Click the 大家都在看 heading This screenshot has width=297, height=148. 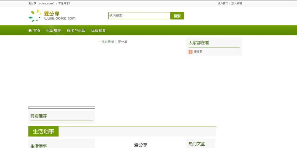[x=199, y=43]
